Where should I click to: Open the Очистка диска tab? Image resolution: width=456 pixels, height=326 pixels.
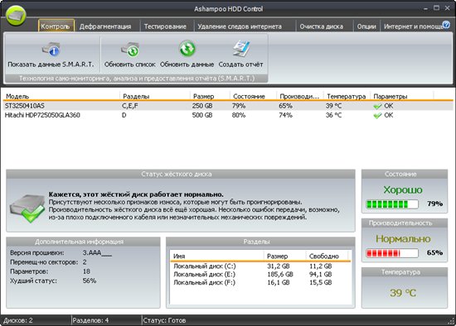pyautogui.click(x=322, y=26)
